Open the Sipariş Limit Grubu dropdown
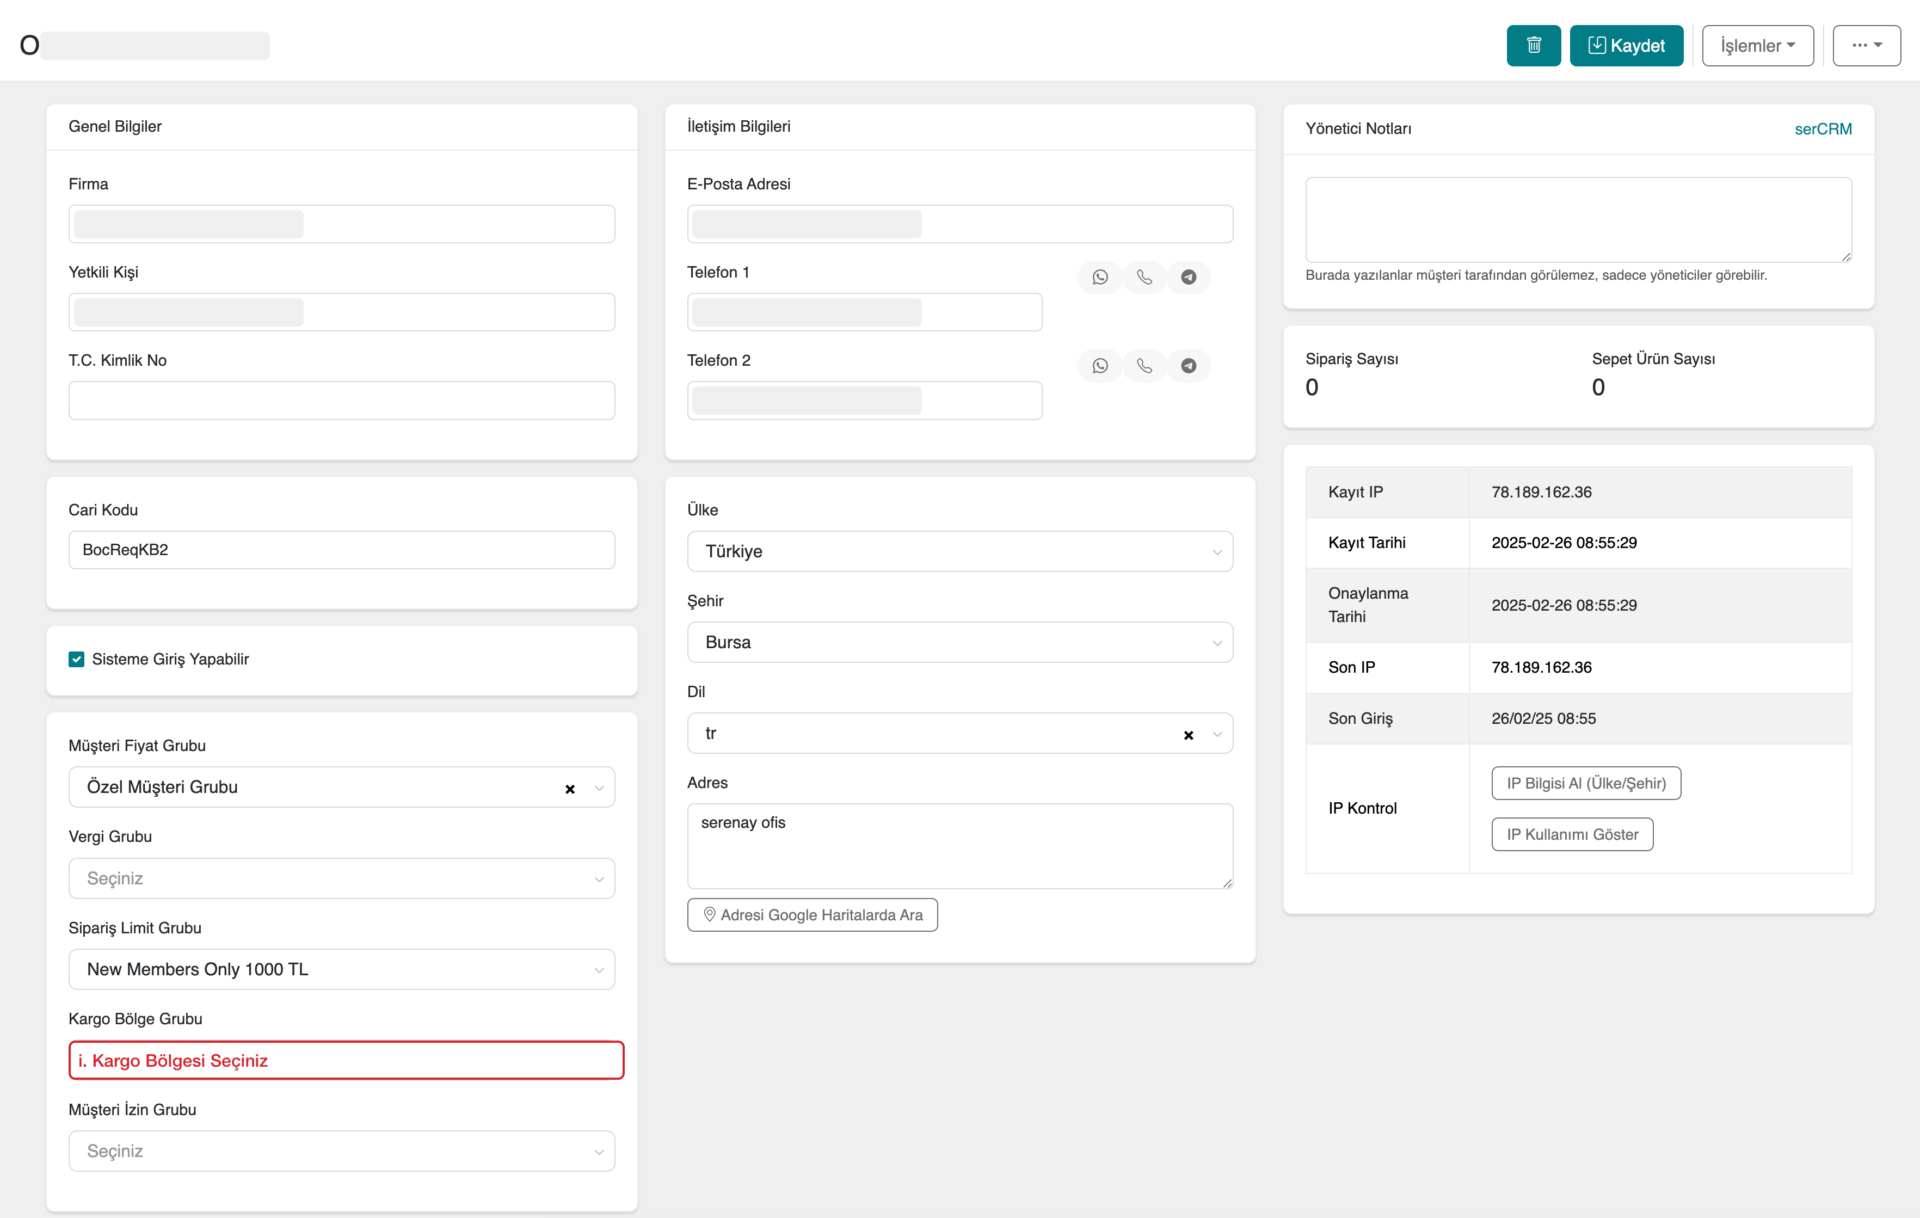1920x1218 pixels. [341, 969]
